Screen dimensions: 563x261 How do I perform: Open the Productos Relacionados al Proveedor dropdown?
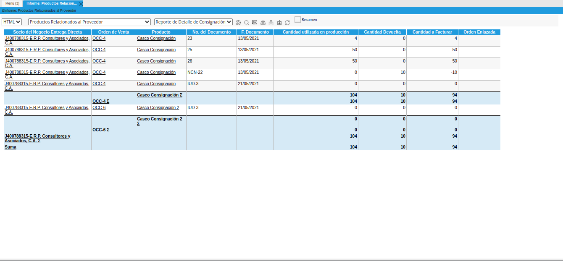[88, 21]
